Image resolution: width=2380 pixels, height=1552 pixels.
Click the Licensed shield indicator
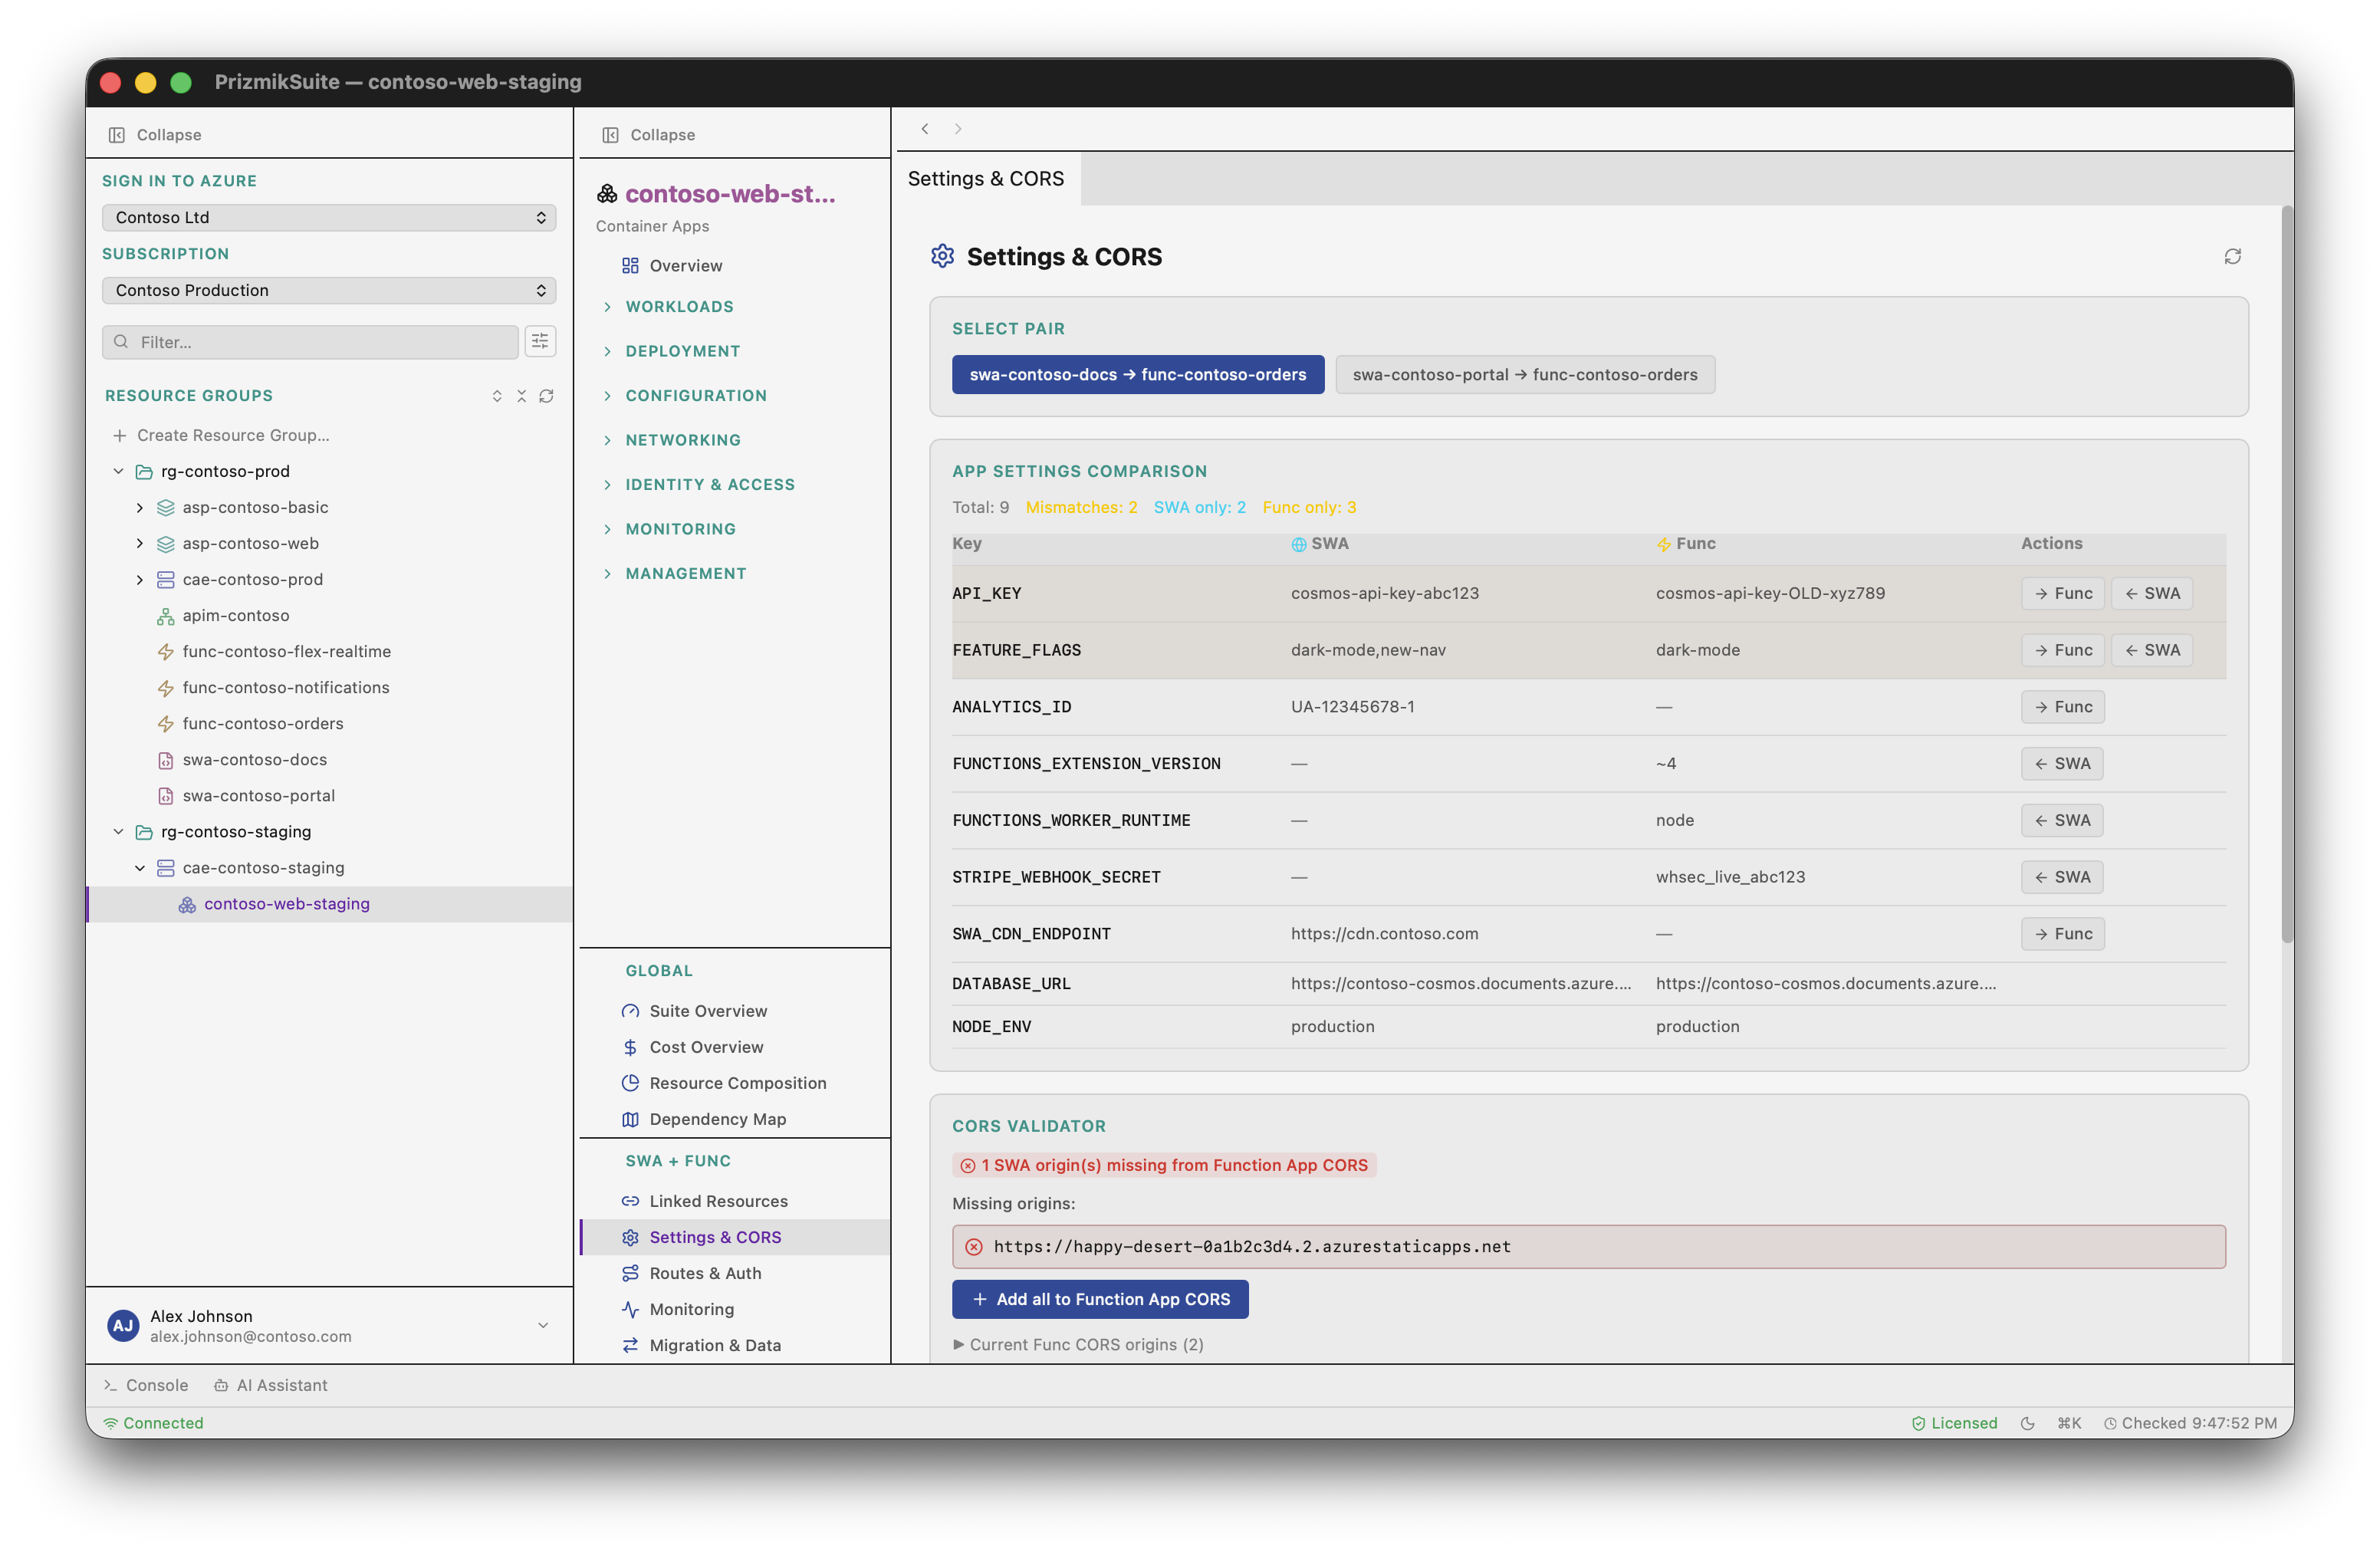click(1954, 1423)
